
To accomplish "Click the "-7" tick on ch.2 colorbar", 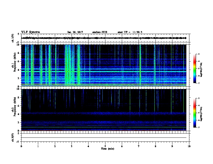I will (198, 127).
